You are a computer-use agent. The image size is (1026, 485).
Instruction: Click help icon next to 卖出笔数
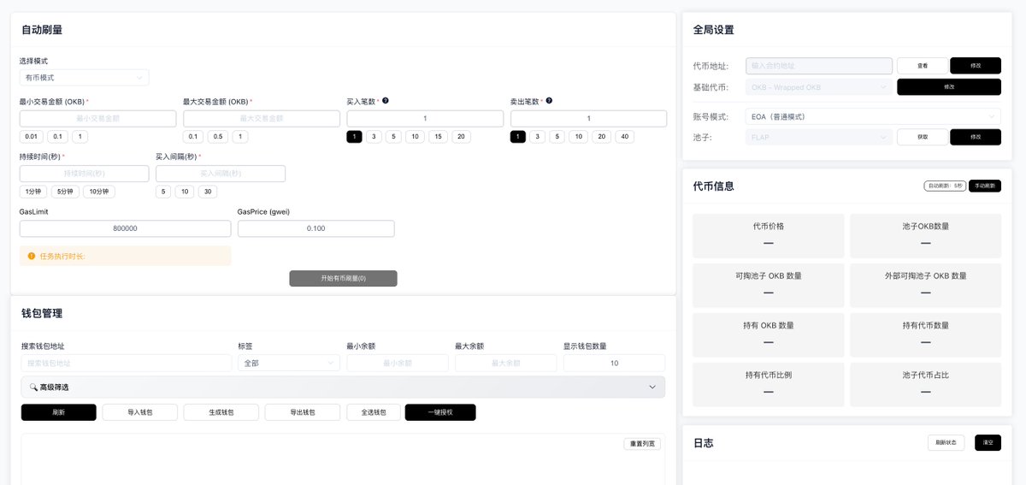point(549,101)
